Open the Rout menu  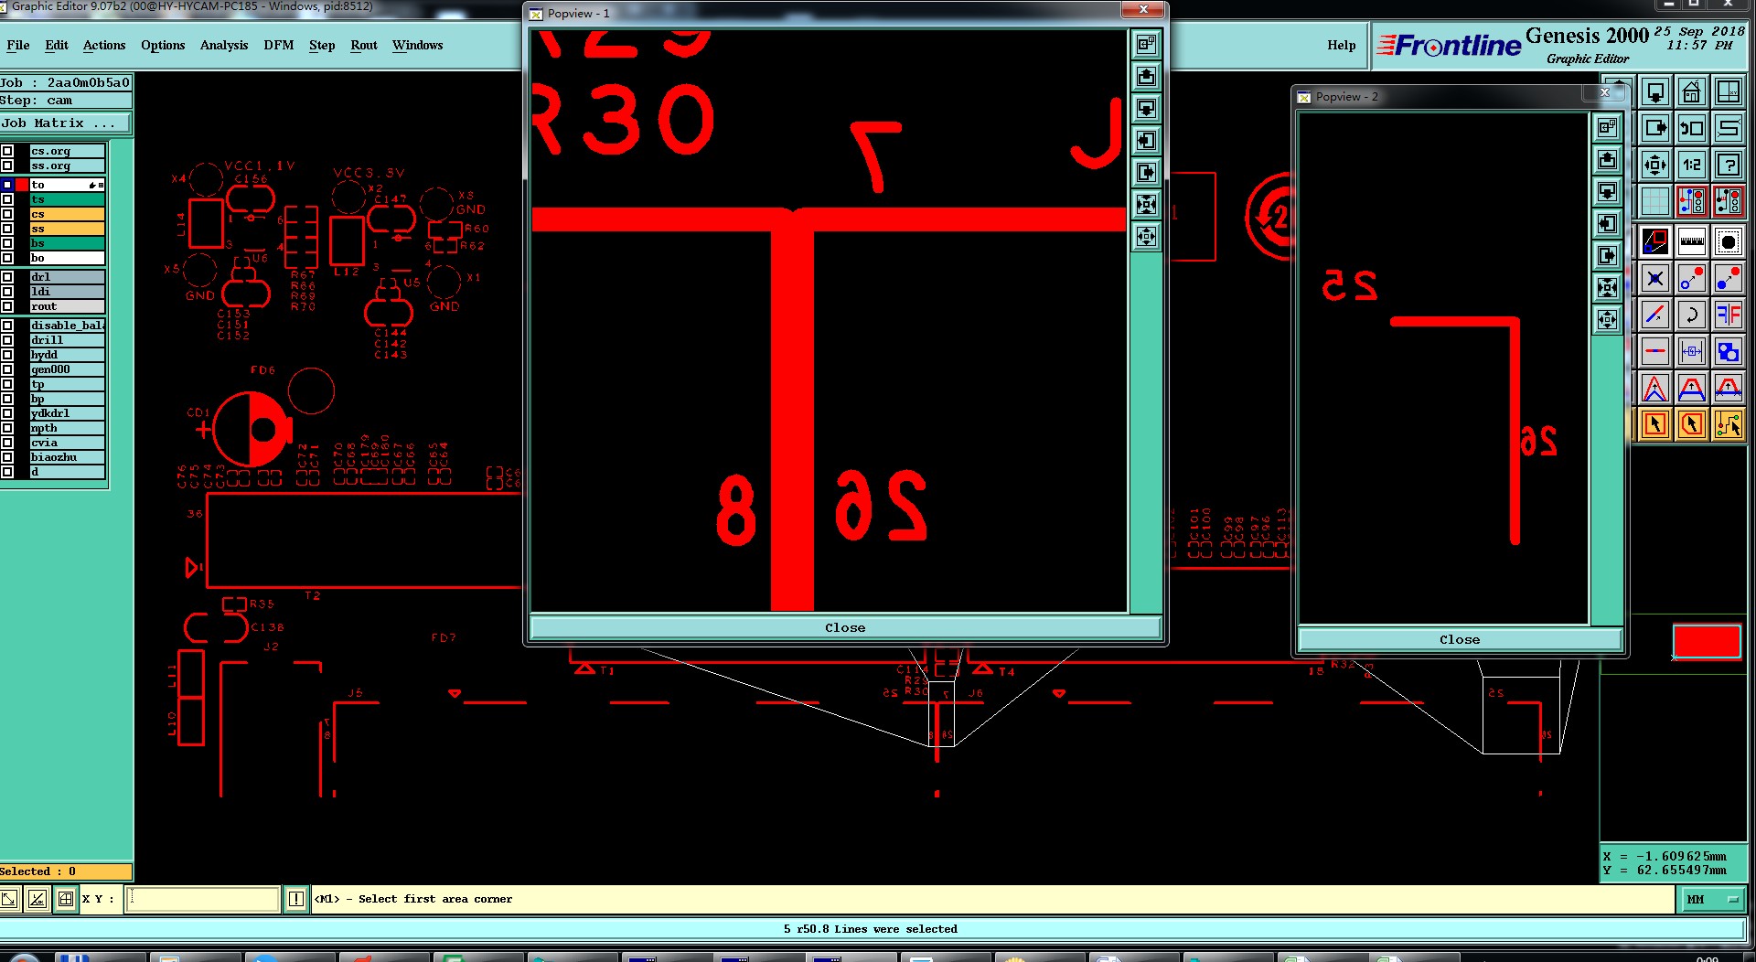[x=364, y=45]
